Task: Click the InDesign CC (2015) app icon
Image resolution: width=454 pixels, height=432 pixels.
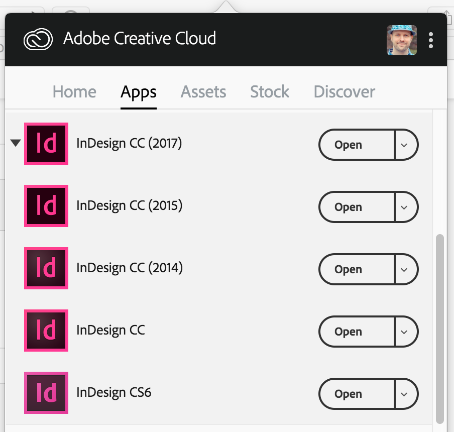Action: pyautogui.click(x=46, y=206)
